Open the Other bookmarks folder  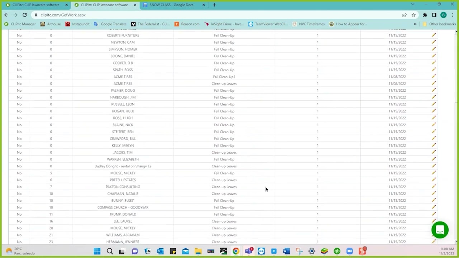pyautogui.click(x=439, y=24)
